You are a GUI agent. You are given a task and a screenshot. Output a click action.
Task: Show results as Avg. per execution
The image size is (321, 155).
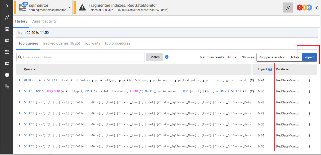pos(272,57)
